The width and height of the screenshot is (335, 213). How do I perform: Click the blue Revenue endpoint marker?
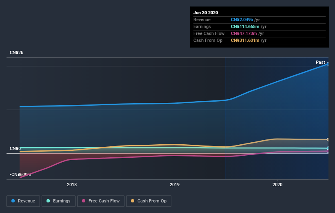pos(328,64)
